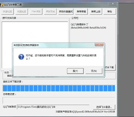The width and height of the screenshot is (134, 117).
Task: Click the 是(Y) button in the dialog
Action: point(75,71)
